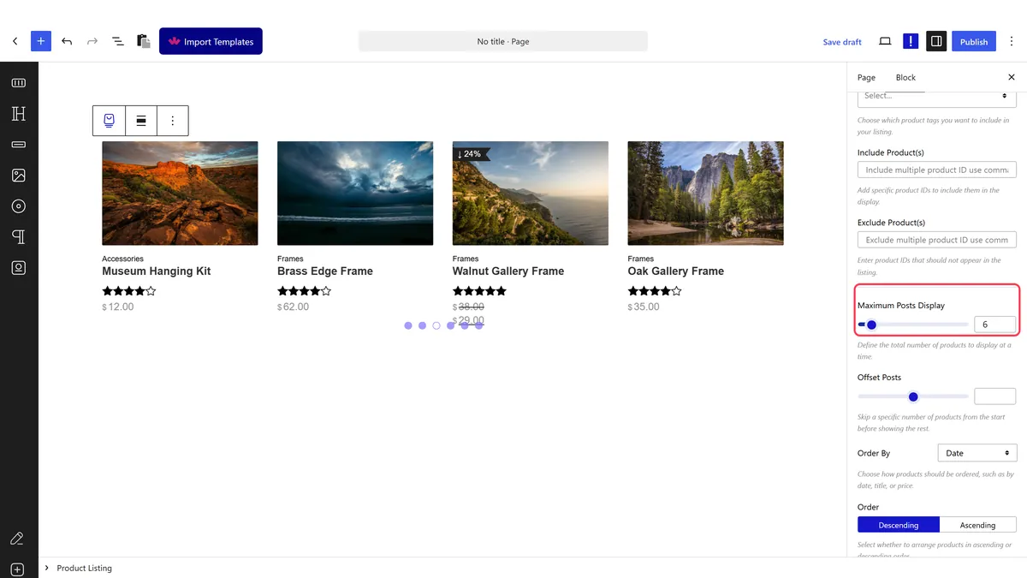Click the Museum Hanging Kit product title
Screen dimensions: 1027x578
coord(156,271)
